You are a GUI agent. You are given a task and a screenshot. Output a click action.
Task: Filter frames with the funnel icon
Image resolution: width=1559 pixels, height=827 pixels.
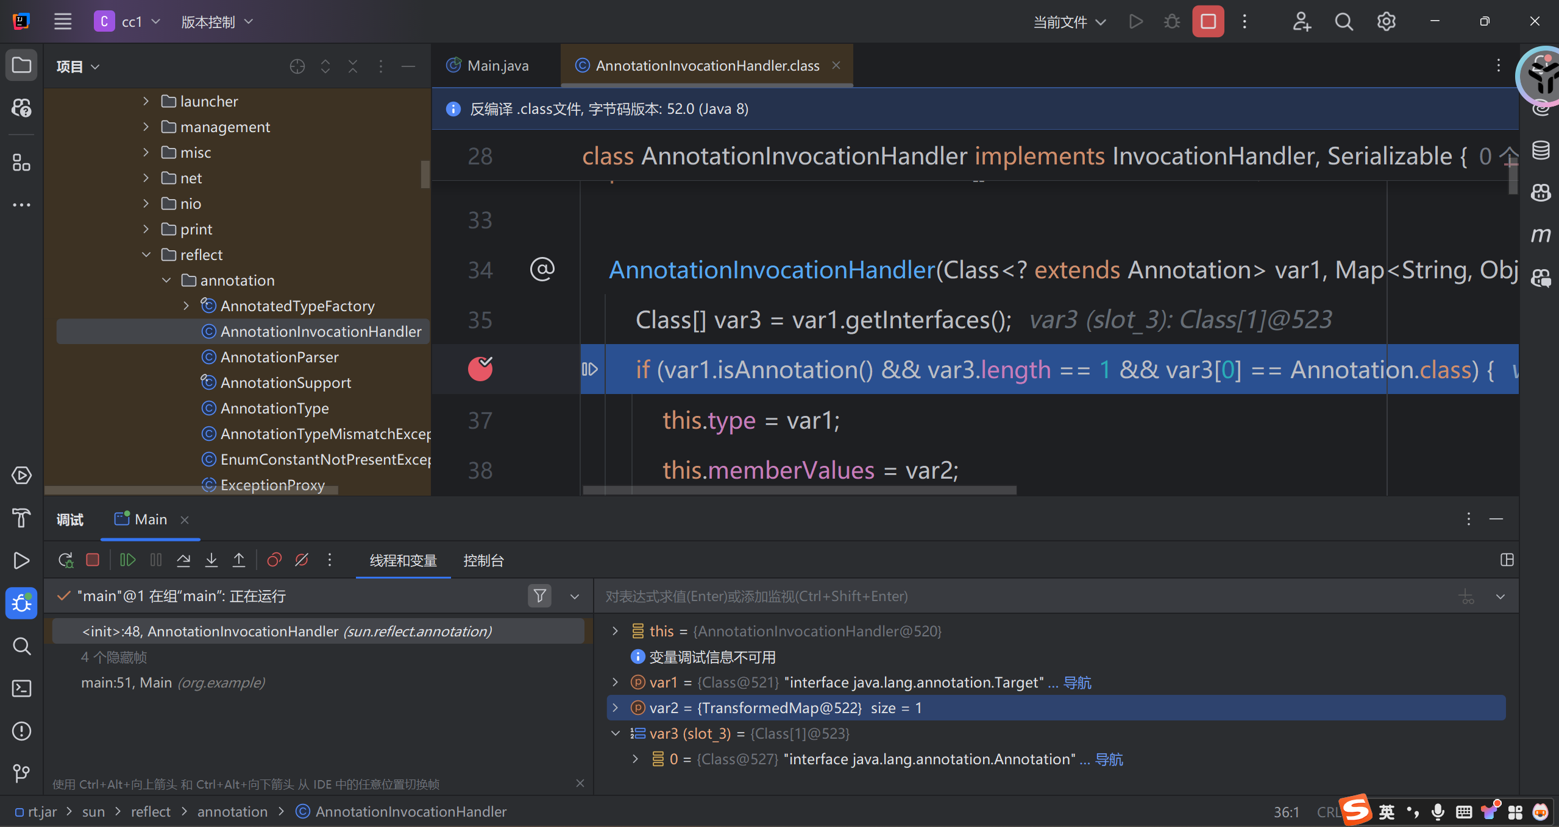coord(539,596)
